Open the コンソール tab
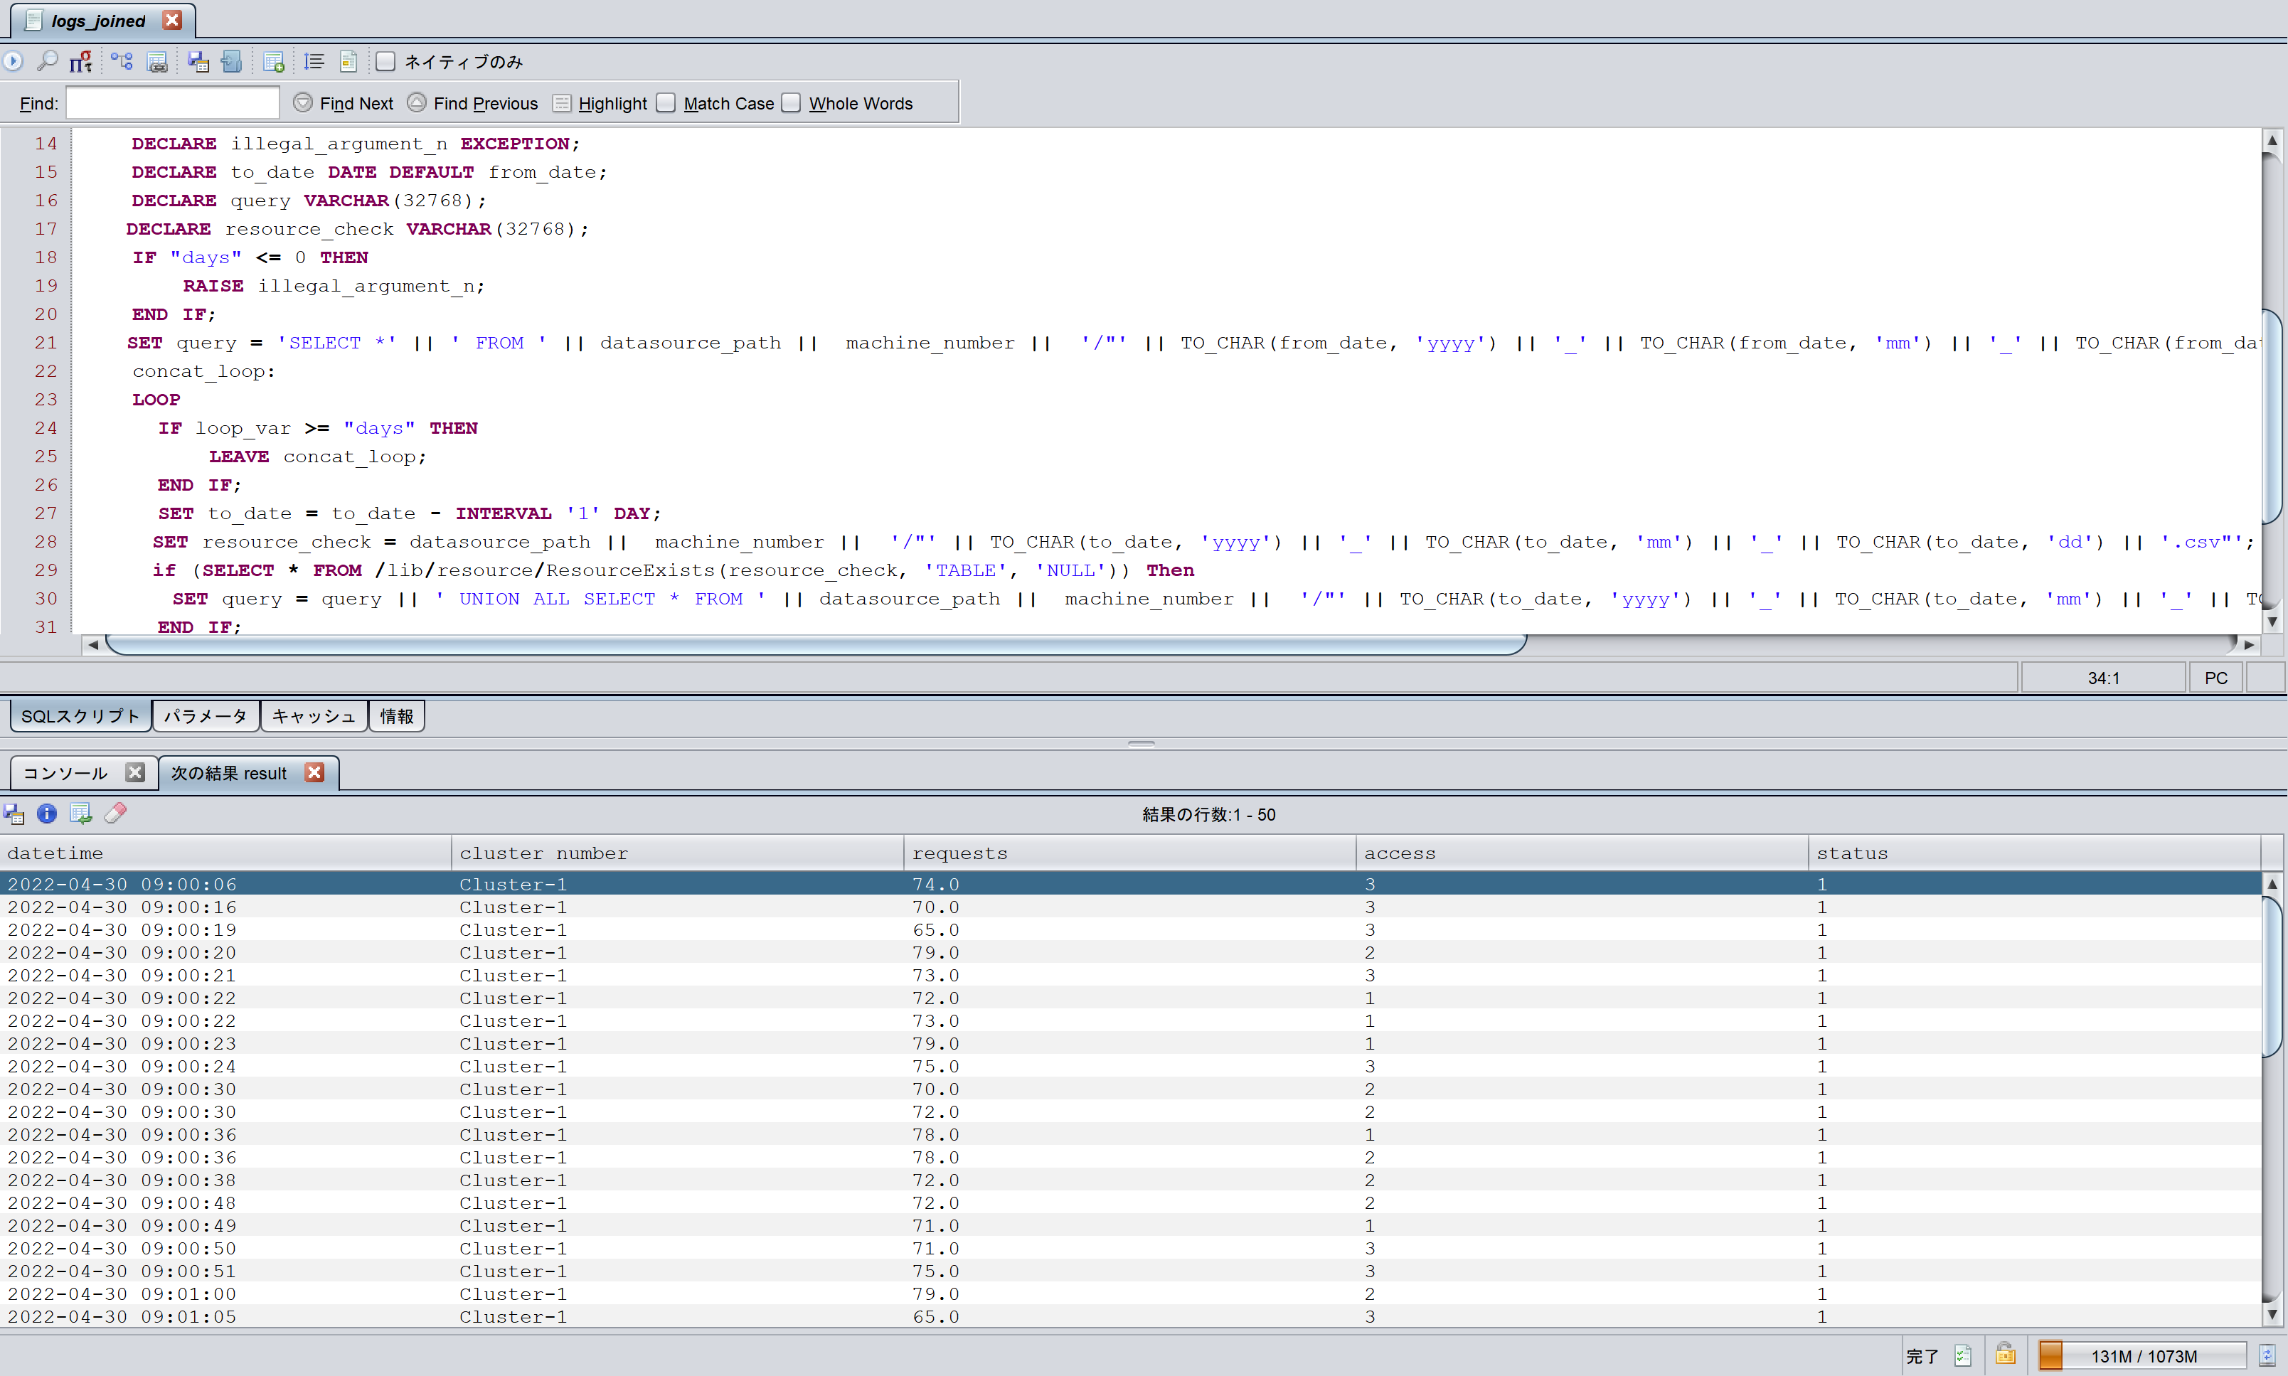This screenshot has height=1376, width=2288. point(65,773)
